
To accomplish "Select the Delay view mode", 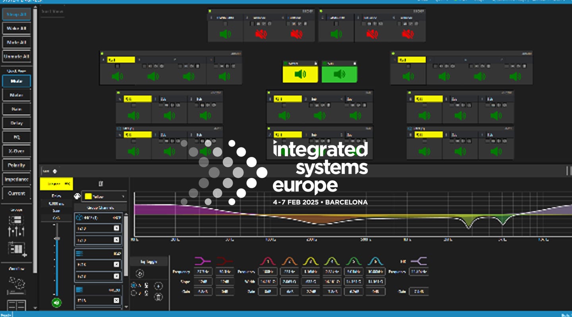I will click(16, 123).
